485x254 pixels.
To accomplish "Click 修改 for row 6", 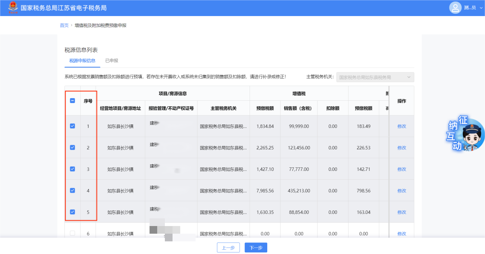I will 401,234.
